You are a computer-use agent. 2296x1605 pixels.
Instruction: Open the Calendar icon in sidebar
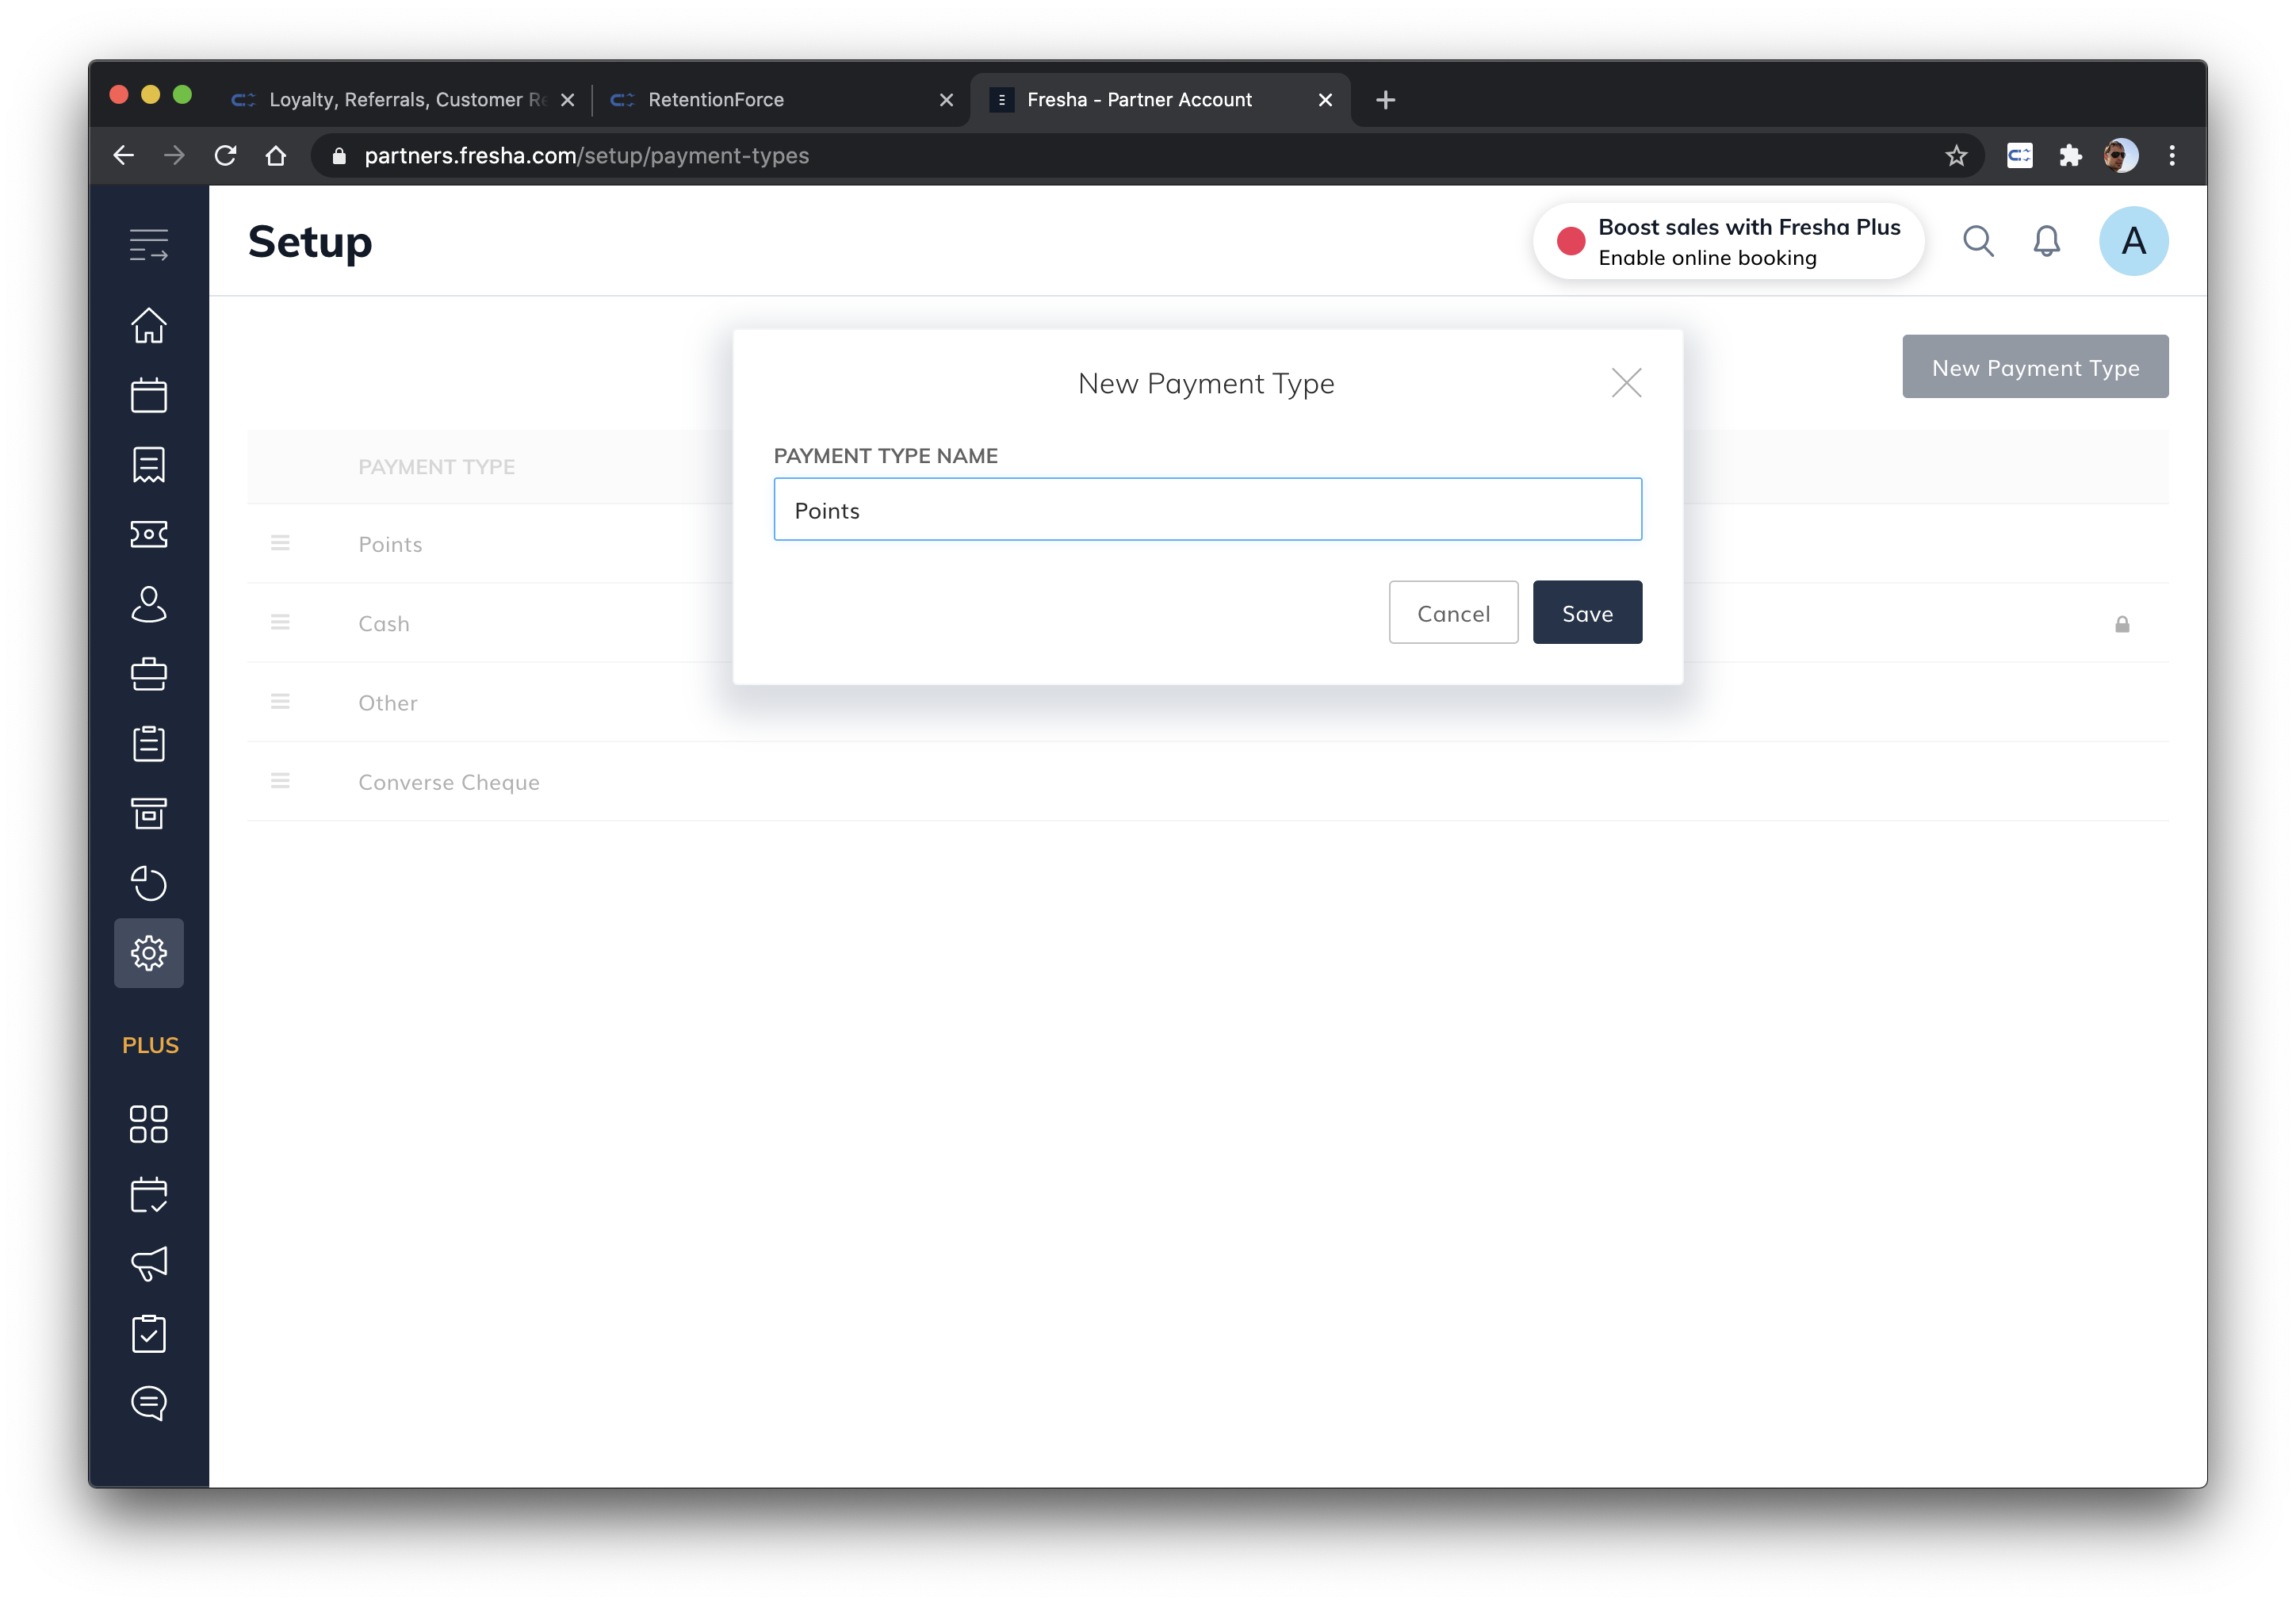point(149,395)
